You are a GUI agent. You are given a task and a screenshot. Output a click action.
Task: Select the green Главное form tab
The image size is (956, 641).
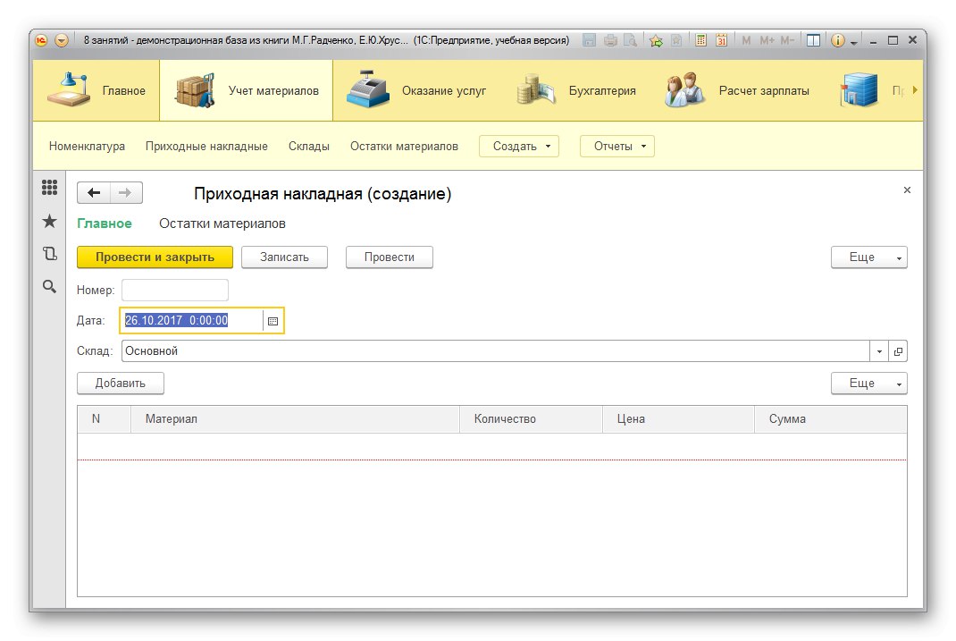coord(105,224)
